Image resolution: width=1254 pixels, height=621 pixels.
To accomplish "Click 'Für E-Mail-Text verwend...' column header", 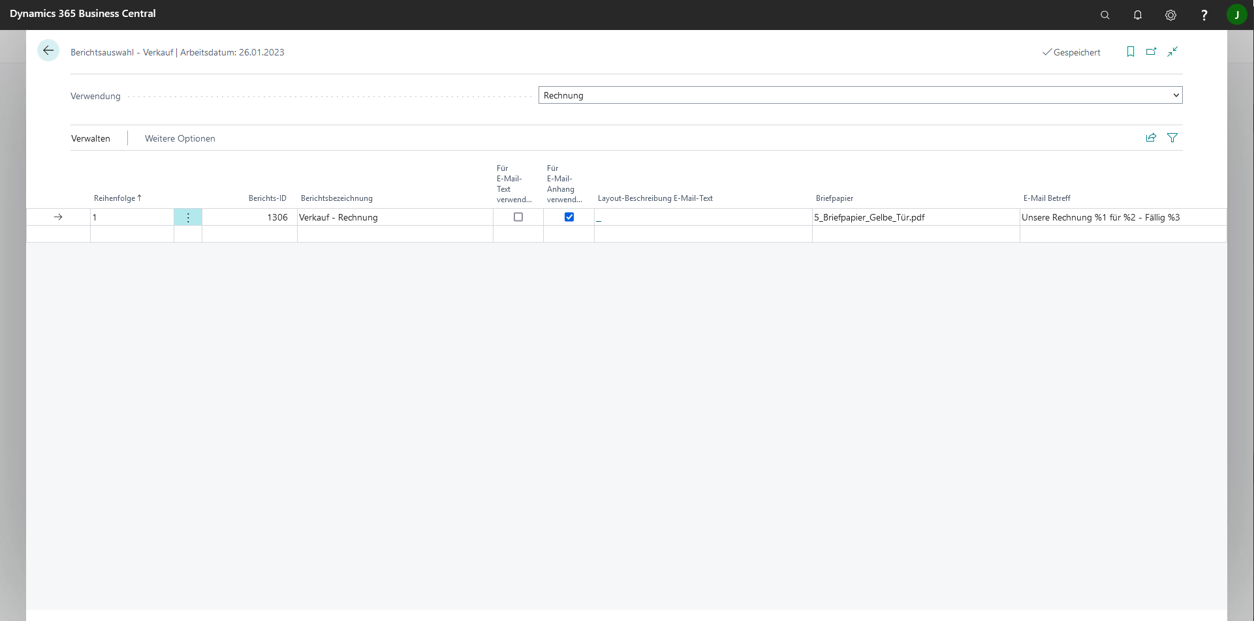I will [x=514, y=184].
